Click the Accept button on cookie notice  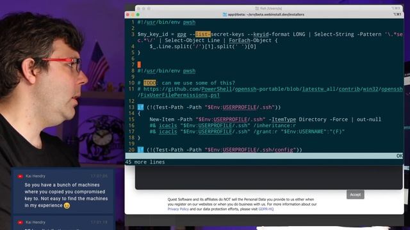pos(355,194)
